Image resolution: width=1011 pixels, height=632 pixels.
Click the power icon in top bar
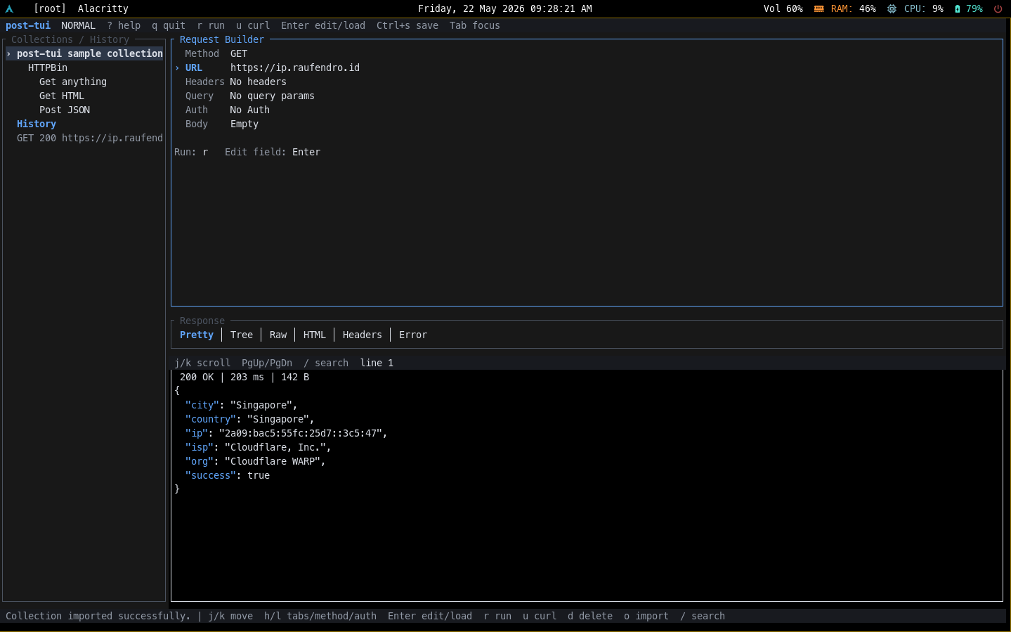coord(998,9)
